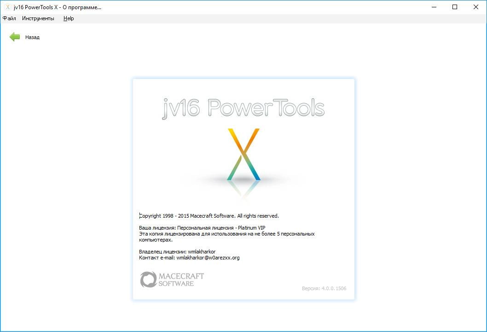Click the jv16 PowerTools X title bar icon
This screenshot has height=332, width=487.
pos(7,7)
